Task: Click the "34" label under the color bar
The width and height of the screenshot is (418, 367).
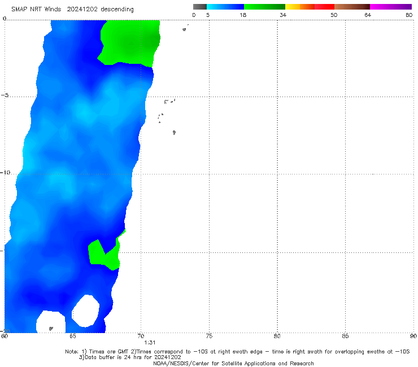Action: tap(283, 15)
